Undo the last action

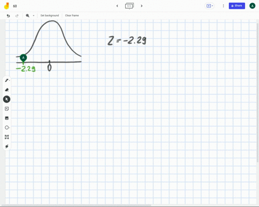pos(8,16)
